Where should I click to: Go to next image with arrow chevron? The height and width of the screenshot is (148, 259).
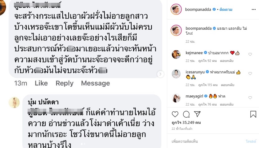(x=160, y=74)
